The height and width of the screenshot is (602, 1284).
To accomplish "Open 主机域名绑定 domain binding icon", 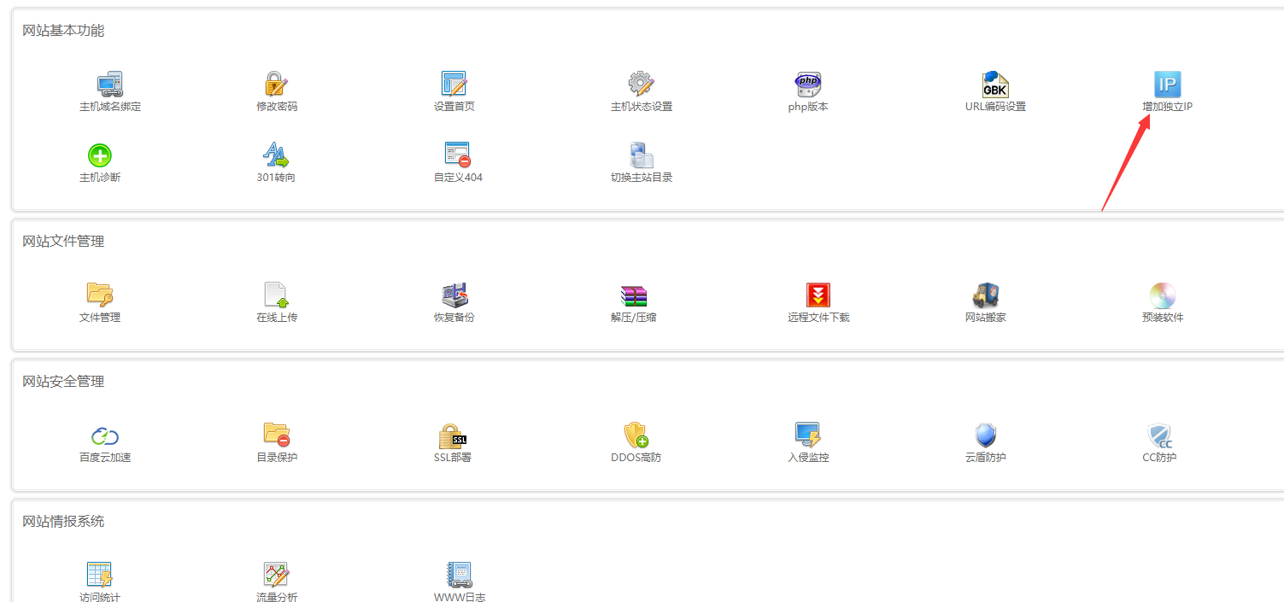I will pos(109,85).
